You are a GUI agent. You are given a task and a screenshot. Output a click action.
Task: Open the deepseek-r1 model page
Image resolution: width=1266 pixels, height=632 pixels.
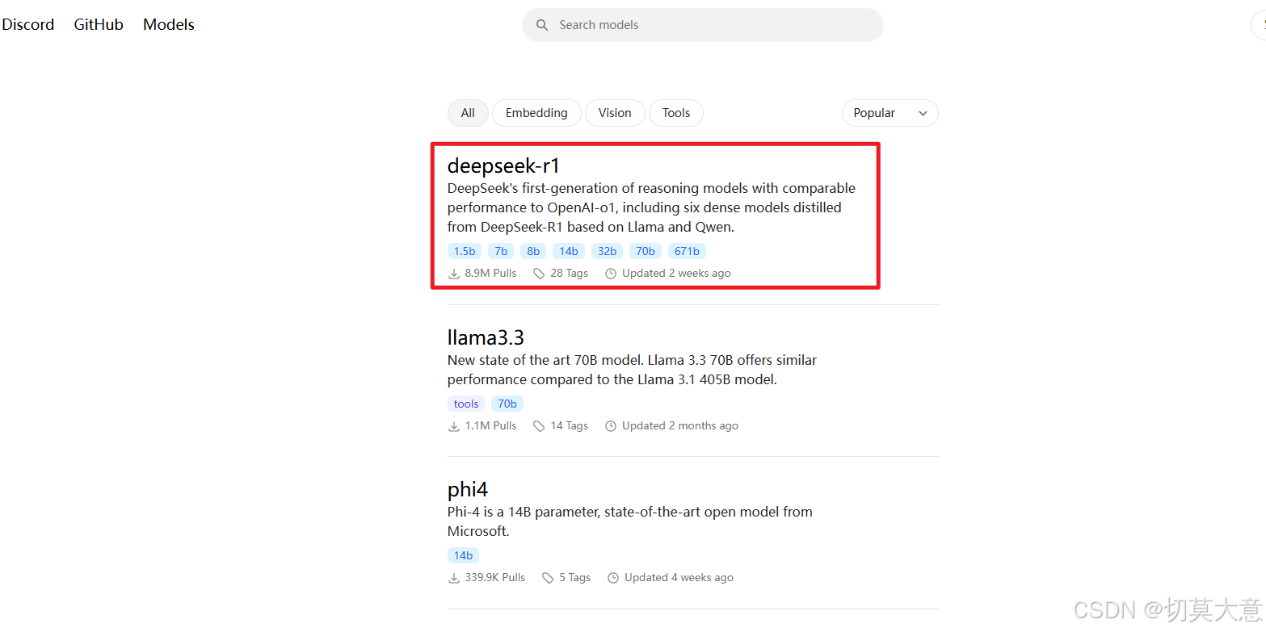pyautogui.click(x=503, y=165)
